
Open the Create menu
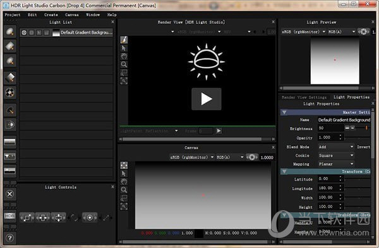pos(51,14)
